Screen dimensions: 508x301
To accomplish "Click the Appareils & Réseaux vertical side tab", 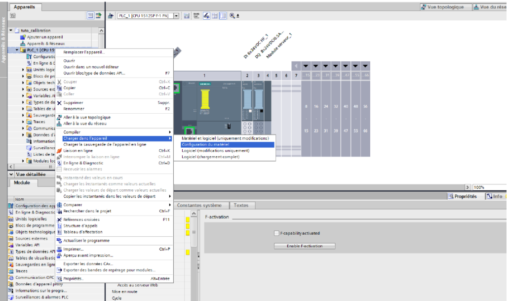I will click(x=3, y=40).
